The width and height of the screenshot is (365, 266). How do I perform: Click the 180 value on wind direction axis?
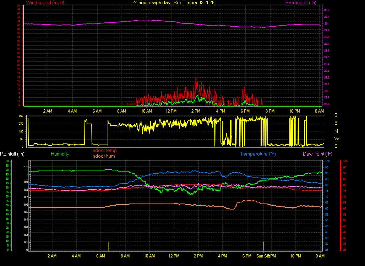(x=21, y=131)
